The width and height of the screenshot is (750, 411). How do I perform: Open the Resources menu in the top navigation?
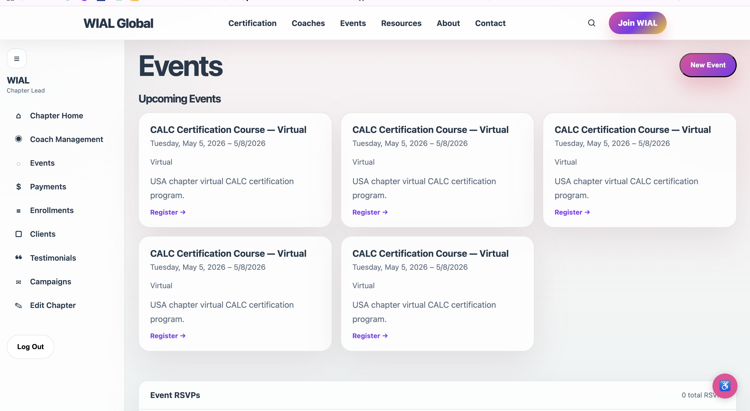click(x=401, y=23)
